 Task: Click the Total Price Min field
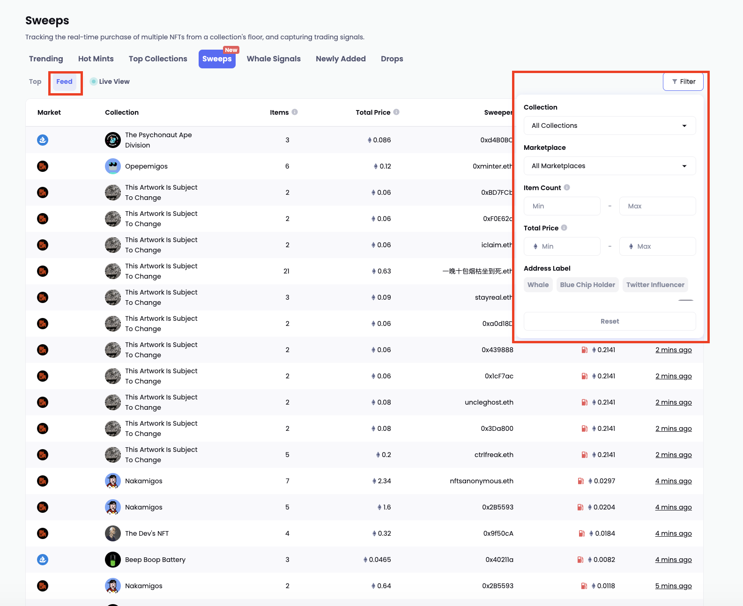point(562,246)
